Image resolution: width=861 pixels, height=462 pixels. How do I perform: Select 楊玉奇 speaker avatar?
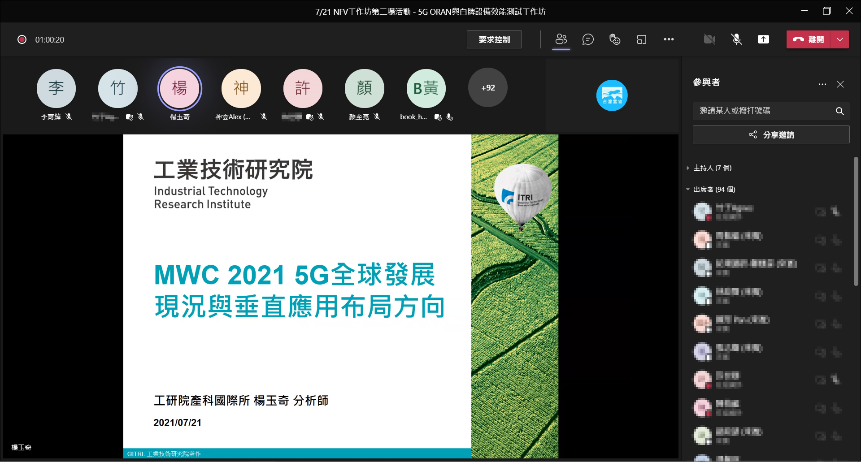pos(180,88)
